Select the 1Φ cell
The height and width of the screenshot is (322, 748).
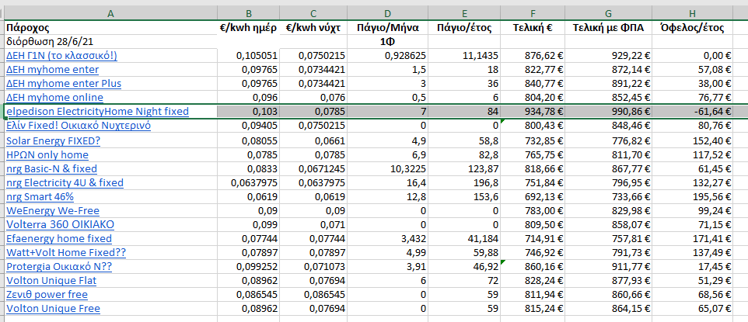388,41
